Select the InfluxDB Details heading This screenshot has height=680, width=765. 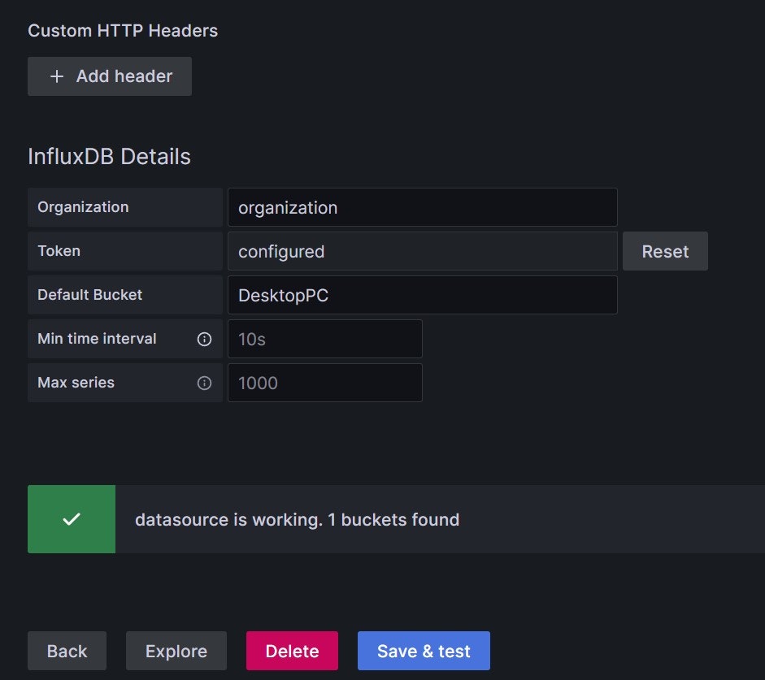109,157
